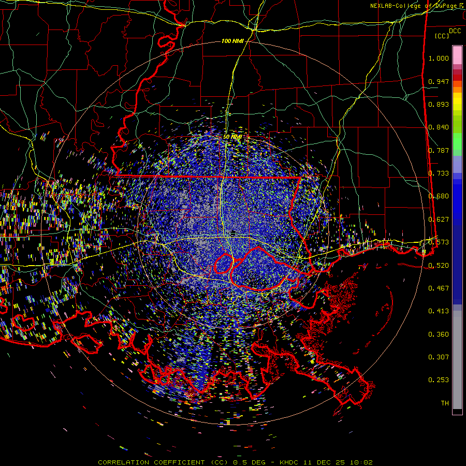Click the 1.000 scale value
This screenshot has height=466, width=466.
coord(439,58)
